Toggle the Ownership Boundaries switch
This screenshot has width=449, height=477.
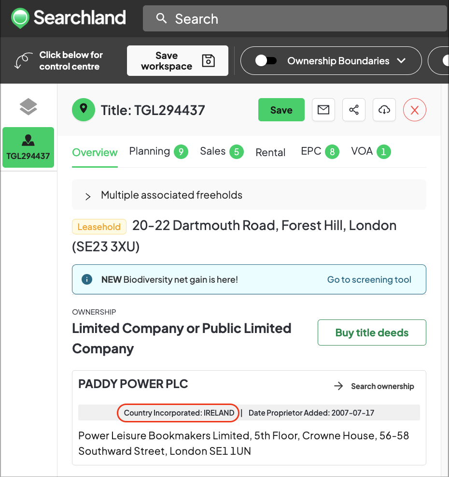pyautogui.click(x=266, y=60)
